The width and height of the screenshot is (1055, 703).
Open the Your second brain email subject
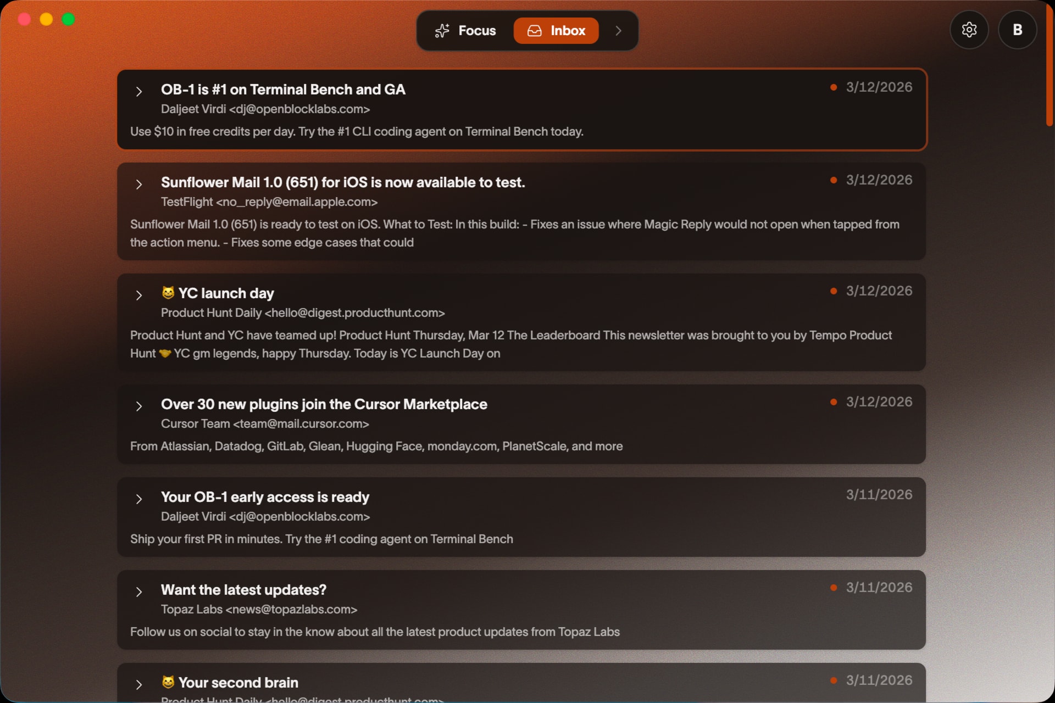click(238, 683)
